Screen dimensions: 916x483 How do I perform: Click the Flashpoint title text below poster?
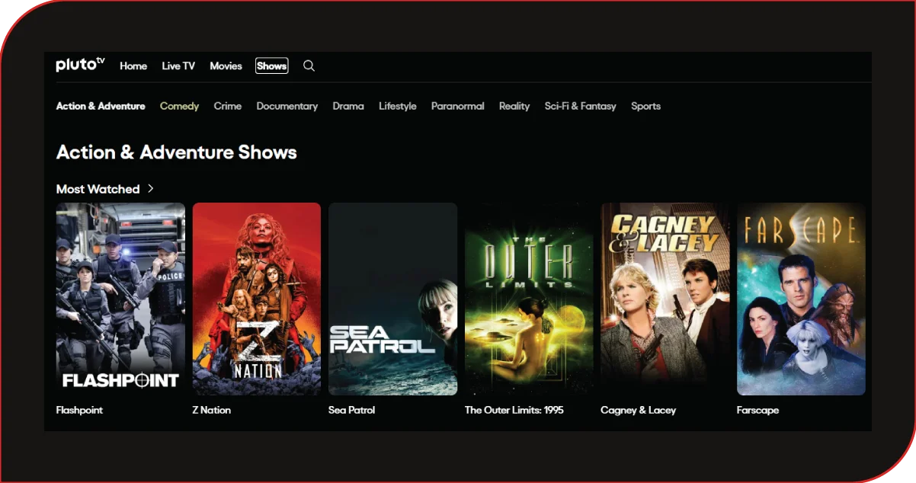point(79,410)
